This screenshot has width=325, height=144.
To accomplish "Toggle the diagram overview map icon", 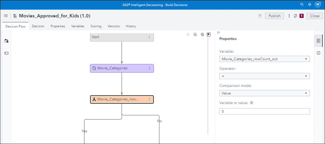I will 209,34.
